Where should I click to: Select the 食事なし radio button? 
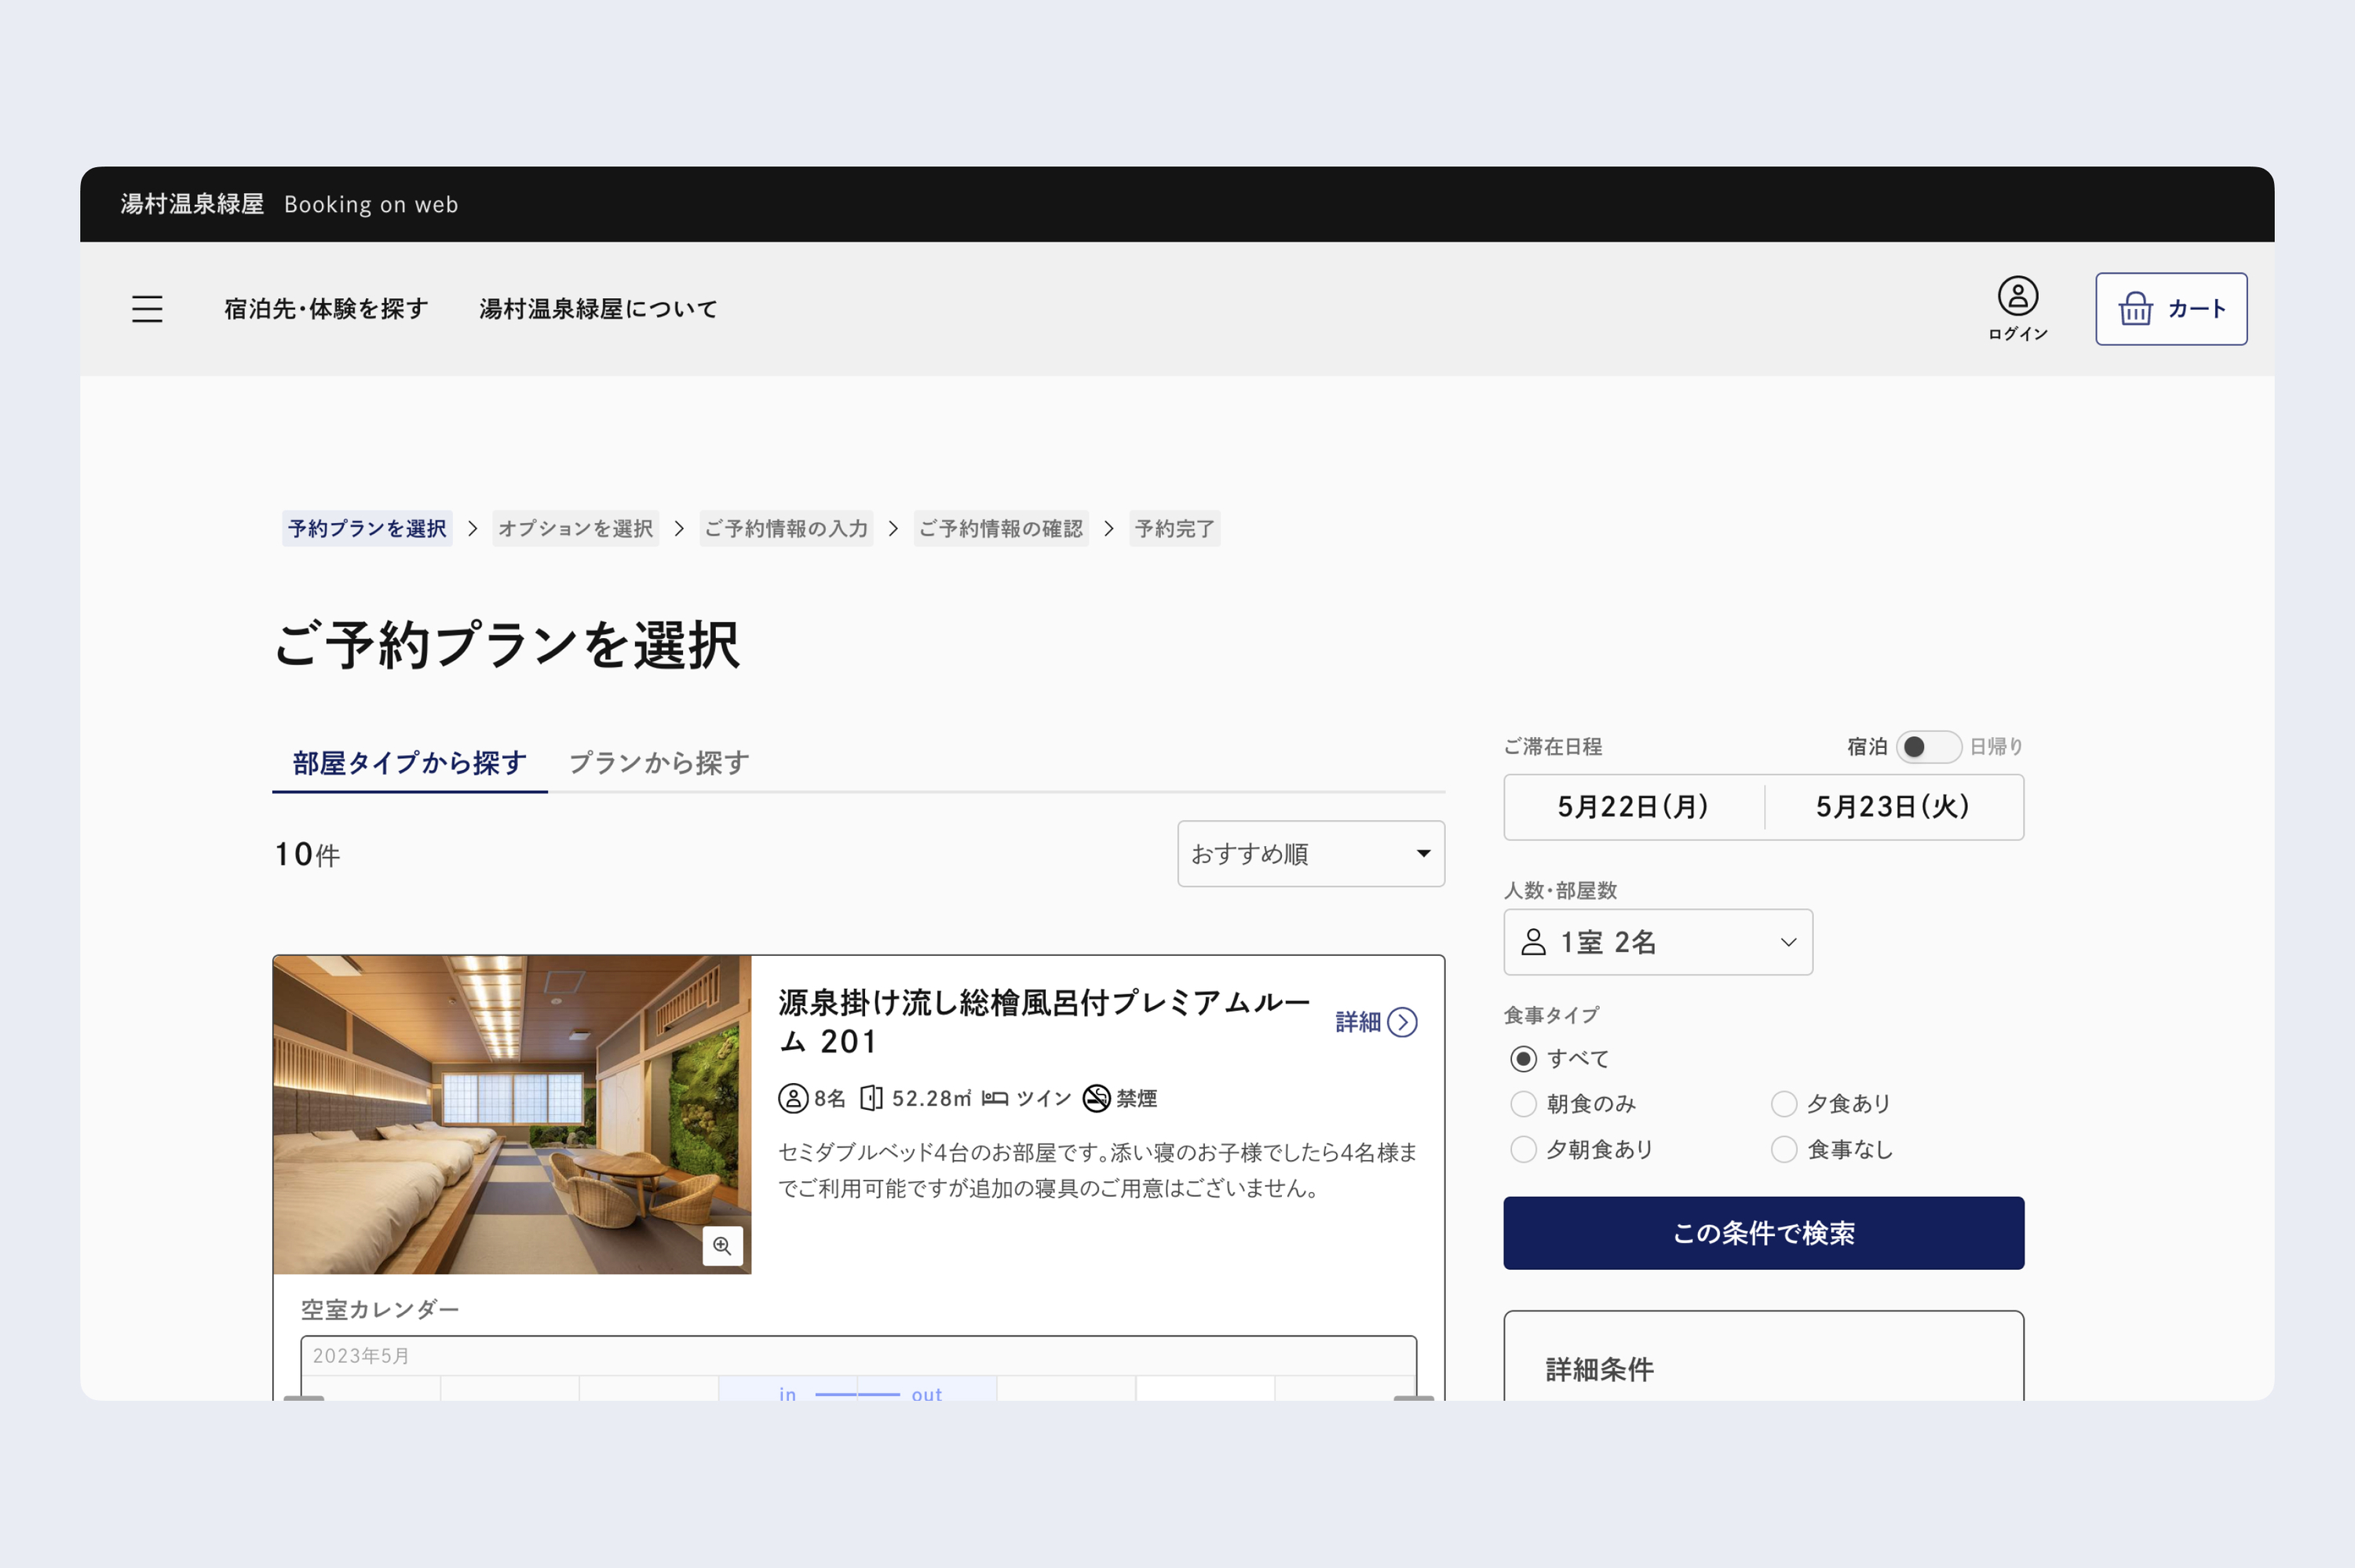point(1783,1149)
